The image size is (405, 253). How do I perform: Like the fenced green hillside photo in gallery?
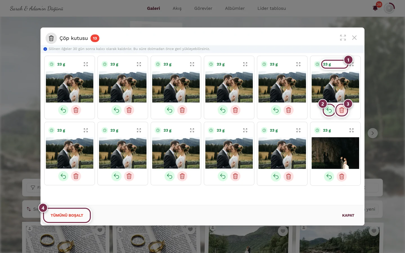coord(283,231)
